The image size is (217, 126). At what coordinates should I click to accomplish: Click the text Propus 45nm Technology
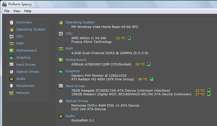point(92,42)
